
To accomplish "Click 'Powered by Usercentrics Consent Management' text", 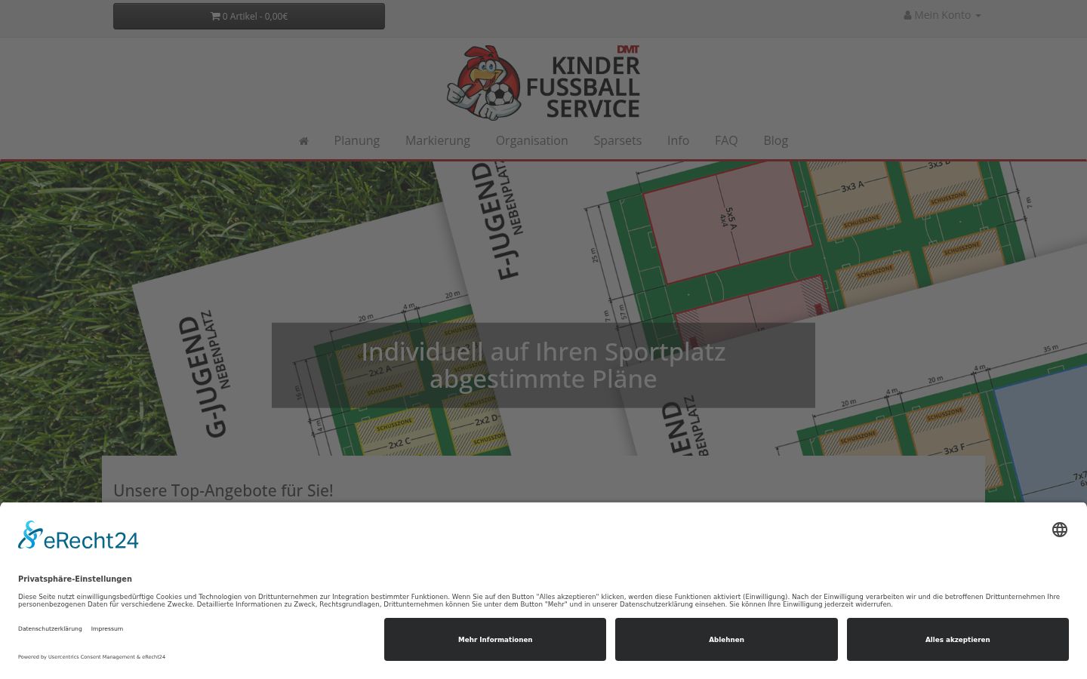I will point(76,657).
